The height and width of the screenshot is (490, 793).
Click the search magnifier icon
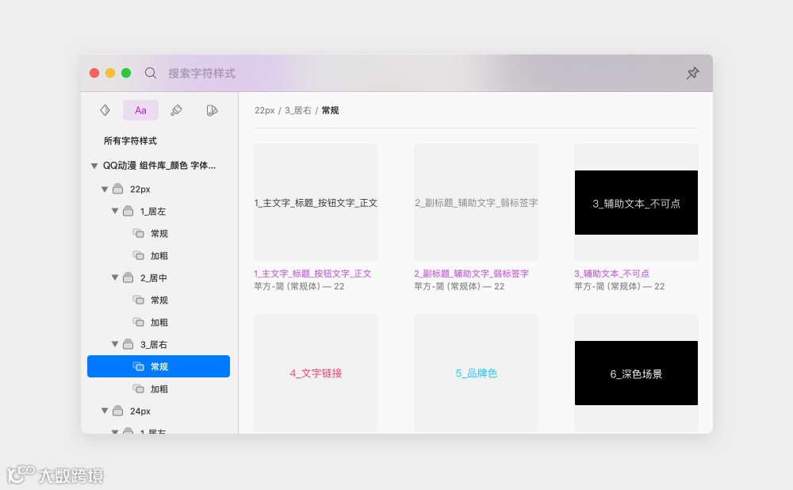[x=150, y=73]
